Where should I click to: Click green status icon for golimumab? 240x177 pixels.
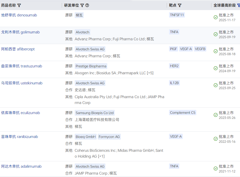point(216,34)
